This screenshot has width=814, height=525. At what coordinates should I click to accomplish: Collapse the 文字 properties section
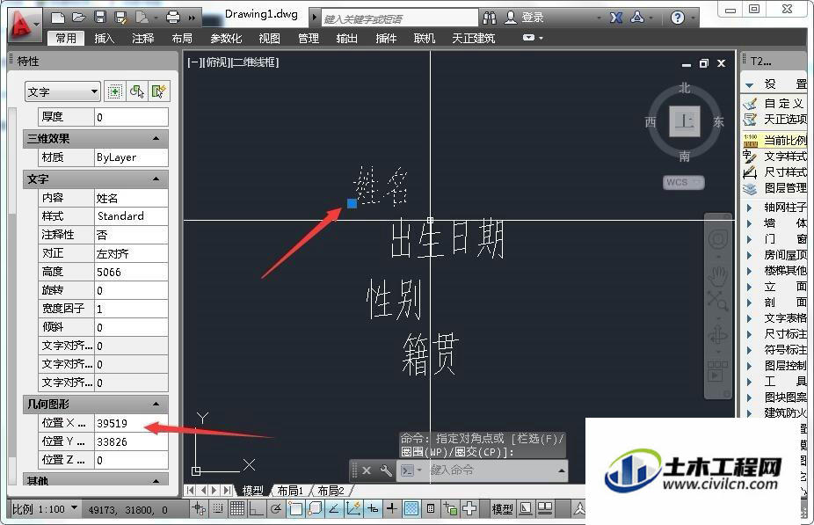point(156,179)
